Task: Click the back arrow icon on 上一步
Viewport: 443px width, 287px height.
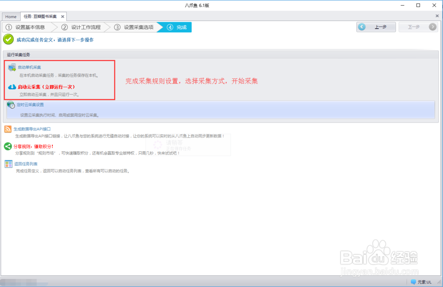Action: (x=361, y=27)
